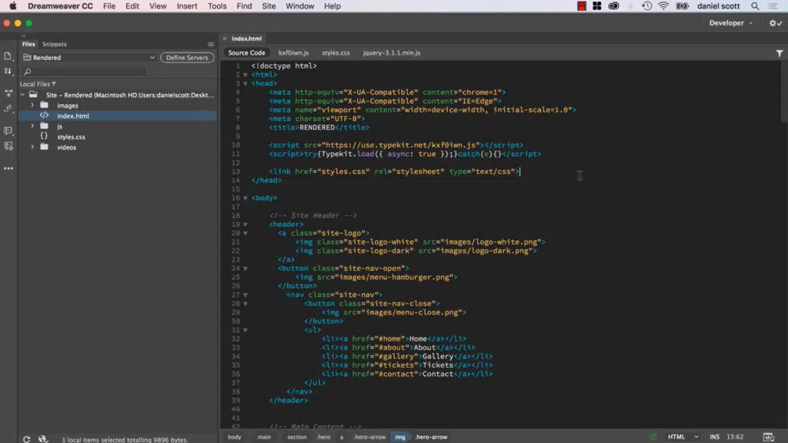The height and width of the screenshot is (443, 788).
Task: Open the Rendered site dropdown
Action: (x=89, y=58)
